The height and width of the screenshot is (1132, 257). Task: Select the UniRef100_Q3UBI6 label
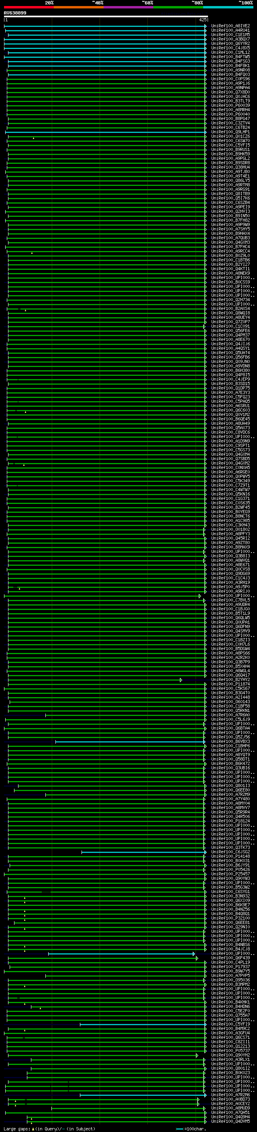pyautogui.click(x=230, y=768)
